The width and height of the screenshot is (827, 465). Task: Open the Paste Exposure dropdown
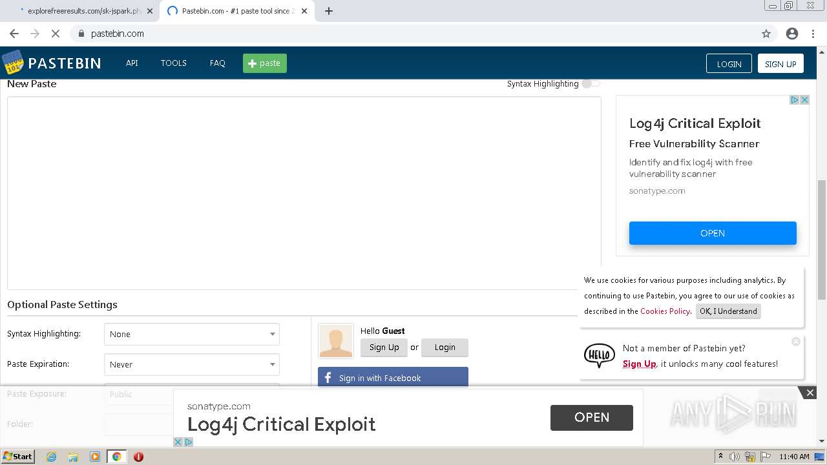192,394
